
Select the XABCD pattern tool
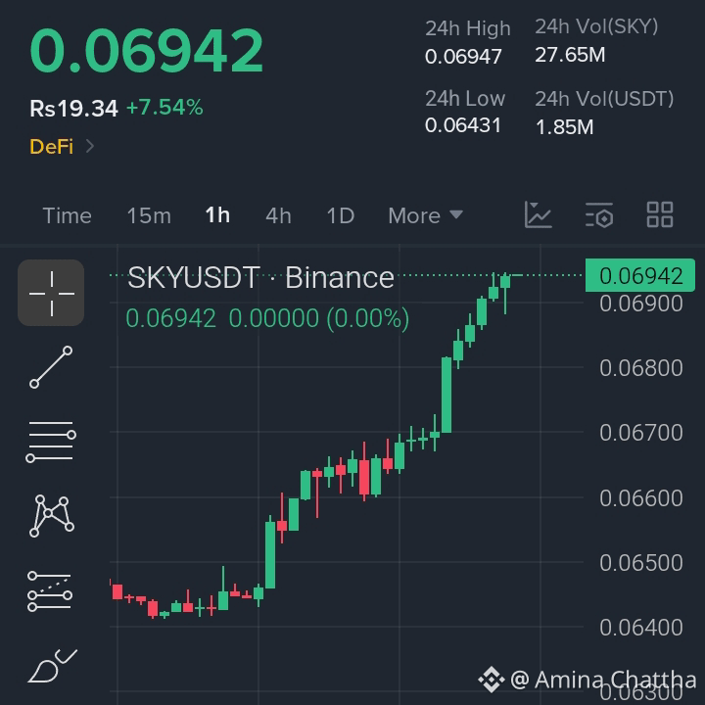(x=52, y=516)
